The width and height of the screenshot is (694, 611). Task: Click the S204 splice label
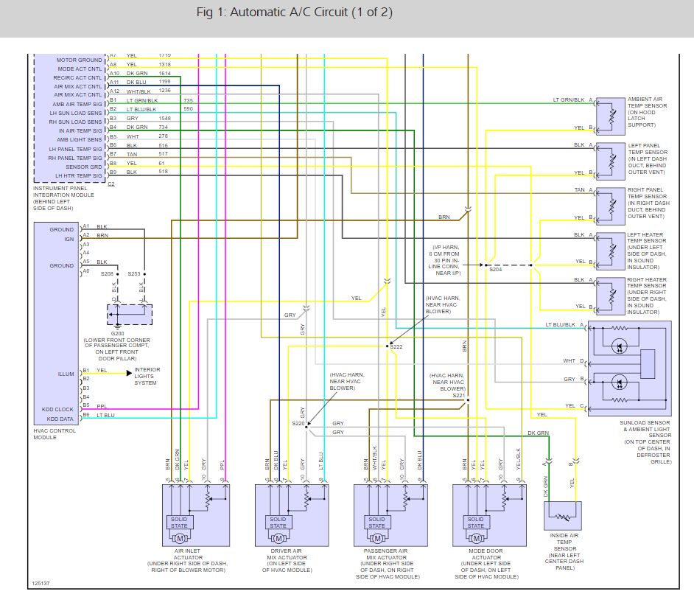[x=495, y=269]
